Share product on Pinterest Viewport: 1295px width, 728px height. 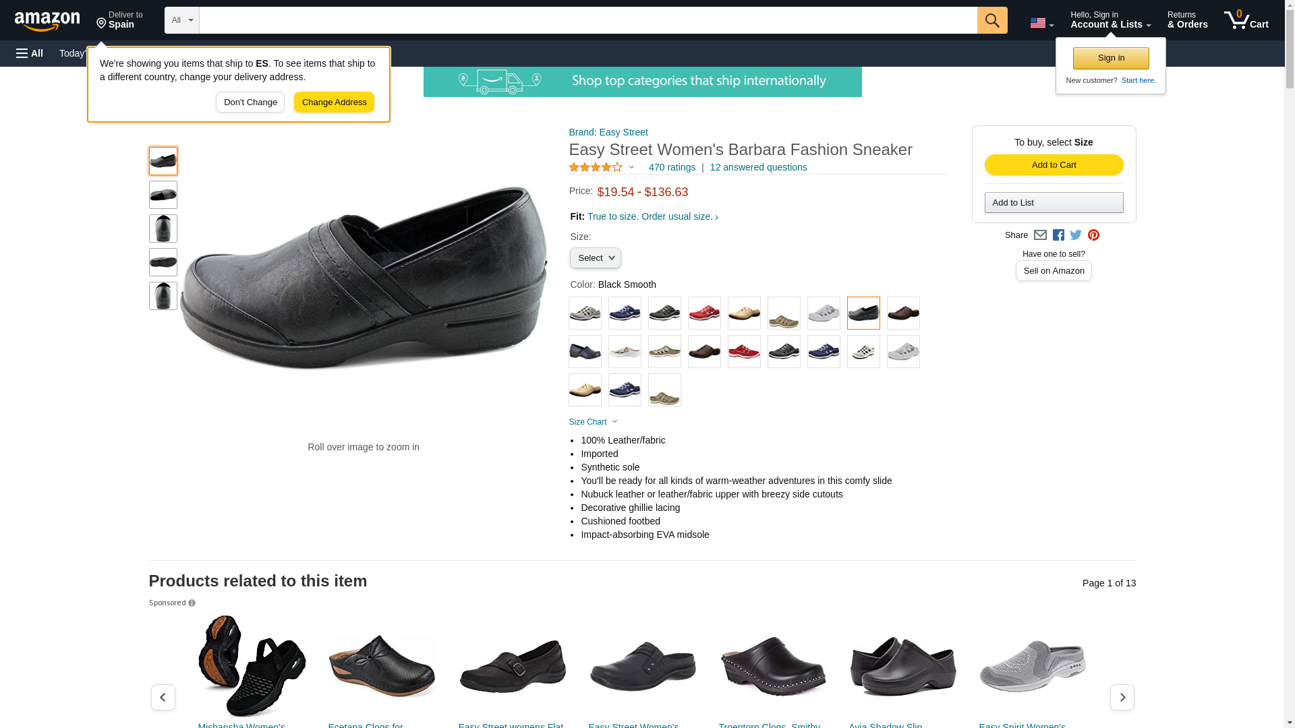click(x=1093, y=235)
